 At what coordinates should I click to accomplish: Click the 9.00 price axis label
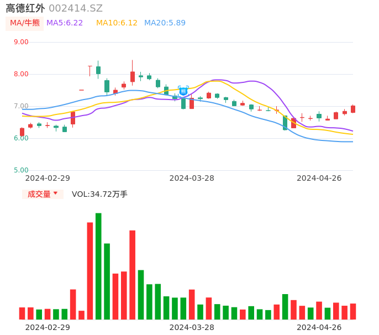pos(21,42)
